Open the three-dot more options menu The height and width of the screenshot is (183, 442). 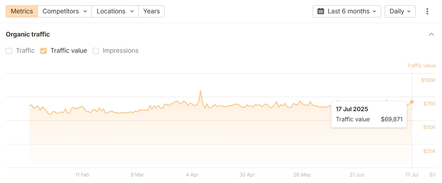(x=427, y=11)
